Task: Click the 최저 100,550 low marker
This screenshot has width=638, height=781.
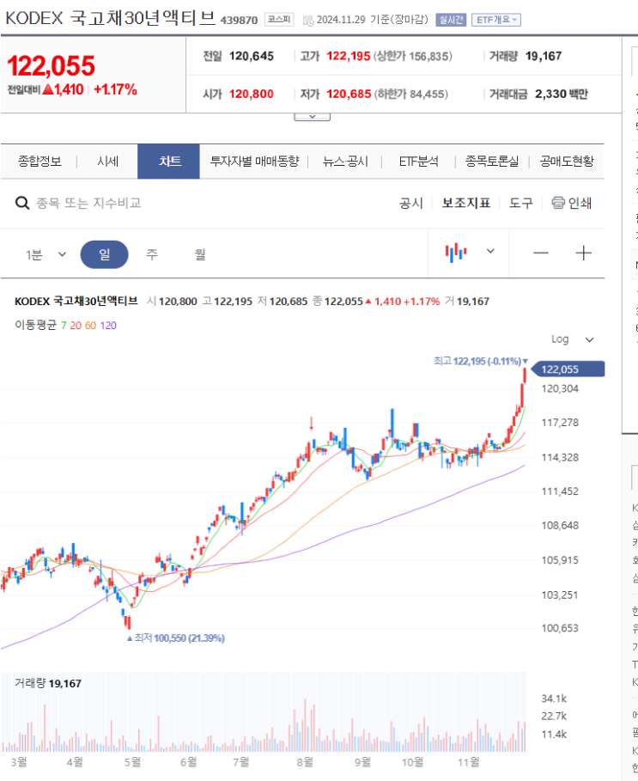Action: click(x=176, y=638)
